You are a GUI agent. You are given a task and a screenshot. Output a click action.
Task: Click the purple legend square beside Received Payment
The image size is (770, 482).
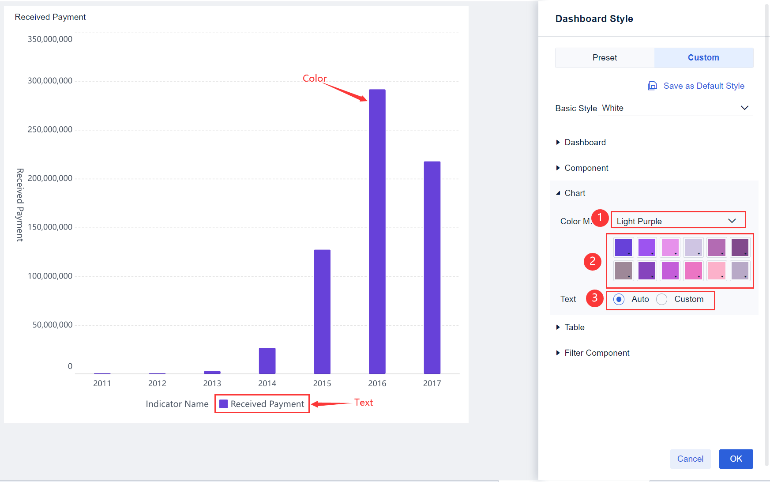click(x=224, y=403)
